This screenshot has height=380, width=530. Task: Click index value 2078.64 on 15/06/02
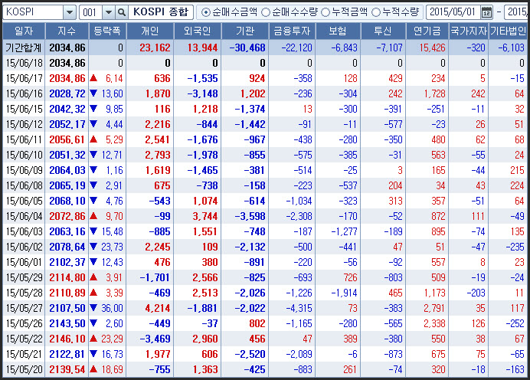point(67,247)
